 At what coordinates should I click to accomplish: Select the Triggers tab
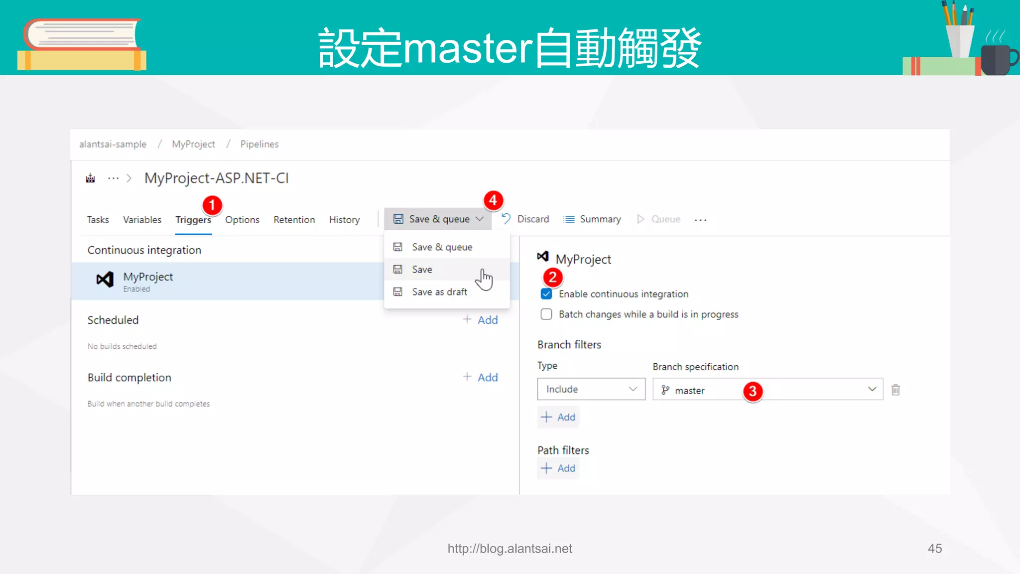pyautogui.click(x=193, y=220)
